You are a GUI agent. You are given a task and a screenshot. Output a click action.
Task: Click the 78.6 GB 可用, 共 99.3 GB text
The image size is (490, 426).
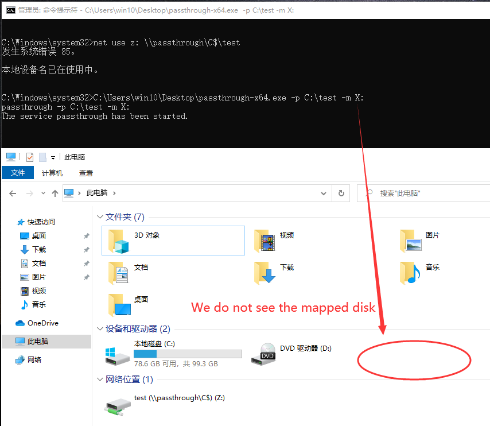(176, 364)
